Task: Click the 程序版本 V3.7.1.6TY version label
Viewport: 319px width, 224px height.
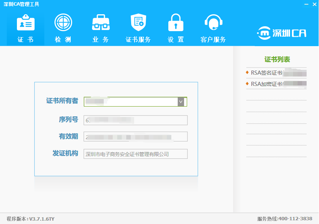Action: pyautogui.click(x=30, y=219)
